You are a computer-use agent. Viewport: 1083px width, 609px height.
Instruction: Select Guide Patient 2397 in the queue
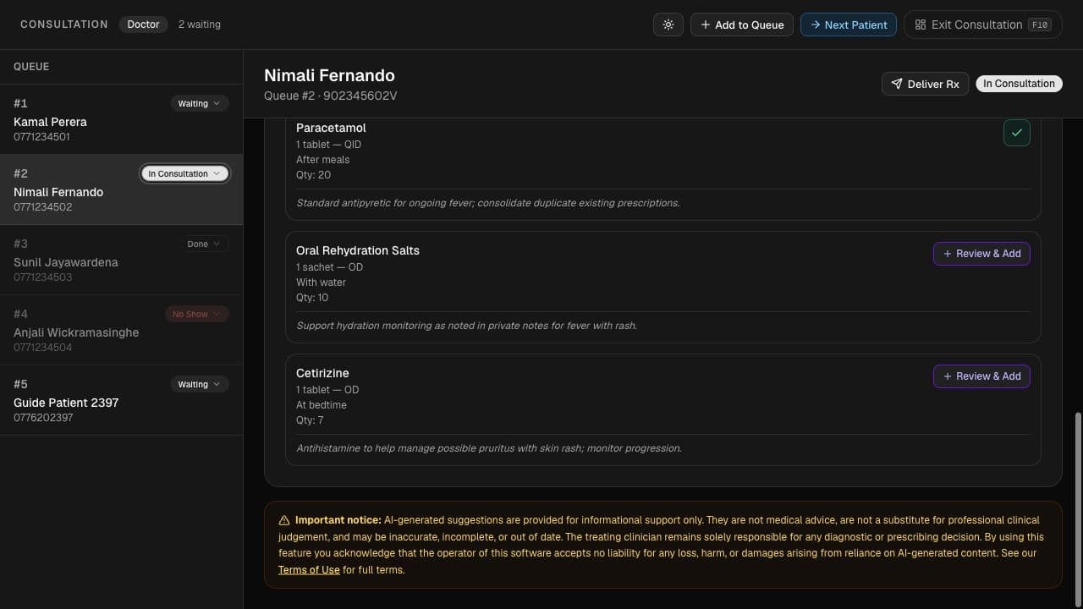[x=121, y=400]
